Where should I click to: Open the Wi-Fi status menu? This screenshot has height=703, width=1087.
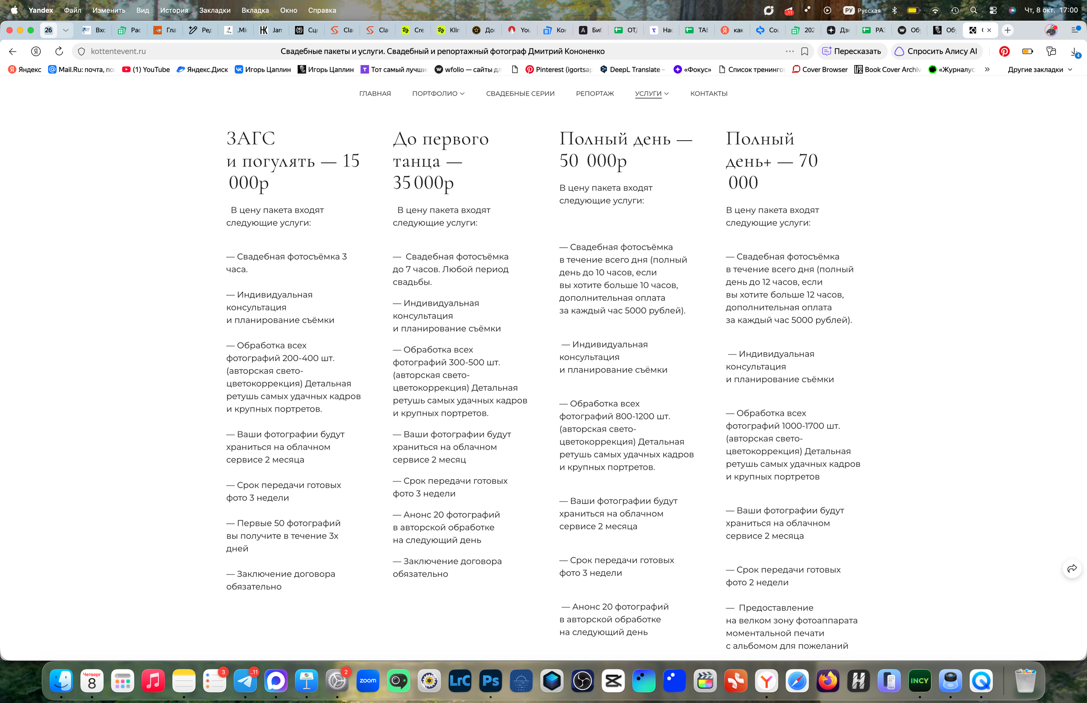[x=935, y=10]
